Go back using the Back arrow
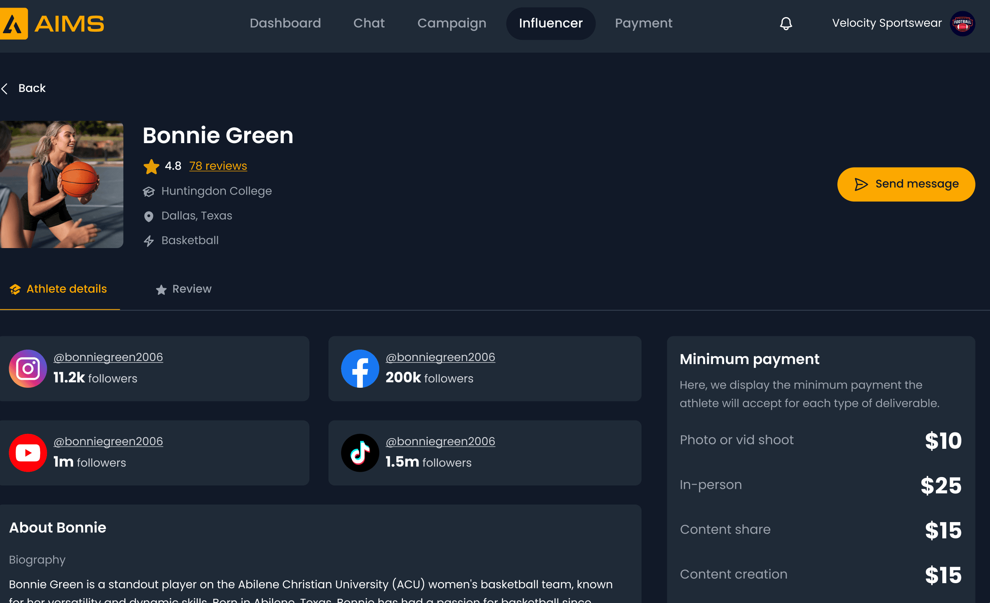Image resolution: width=990 pixels, height=603 pixels. click(5, 89)
